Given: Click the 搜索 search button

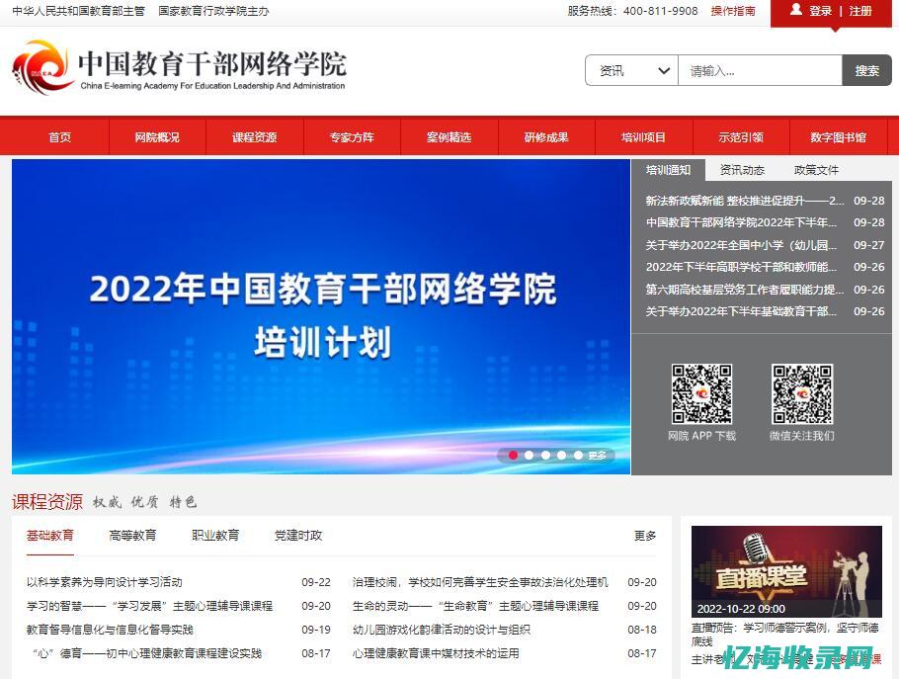Looking at the screenshot, I should click(866, 70).
